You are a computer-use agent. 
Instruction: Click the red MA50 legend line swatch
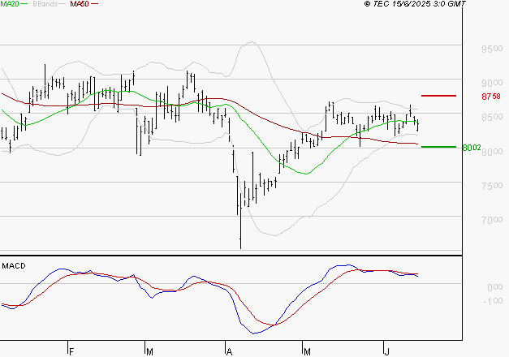tap(94, 4)
